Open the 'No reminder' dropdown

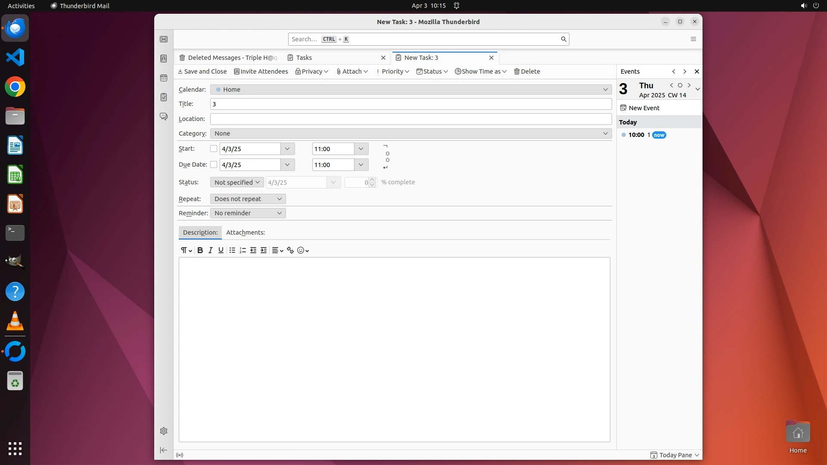248,213
